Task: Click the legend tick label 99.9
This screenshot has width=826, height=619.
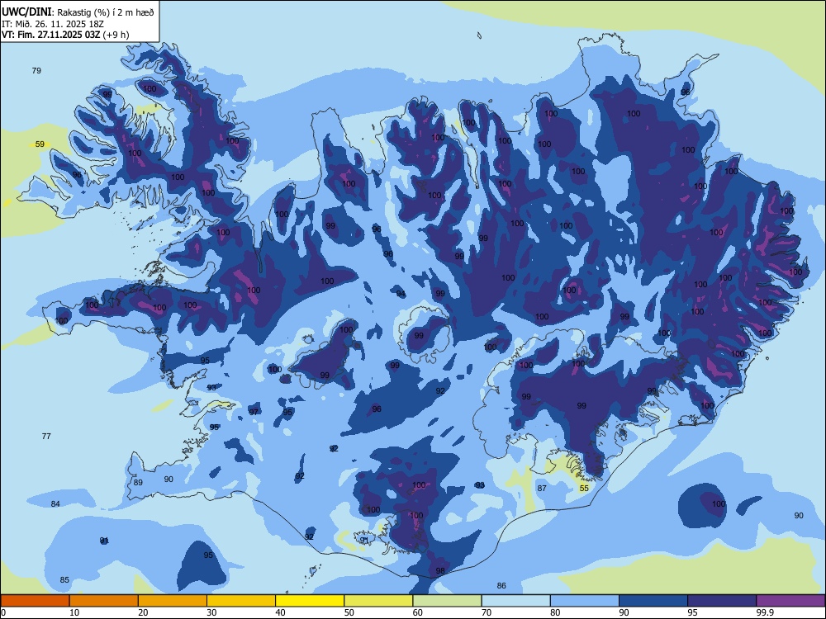Action: (x=764, y=612)
